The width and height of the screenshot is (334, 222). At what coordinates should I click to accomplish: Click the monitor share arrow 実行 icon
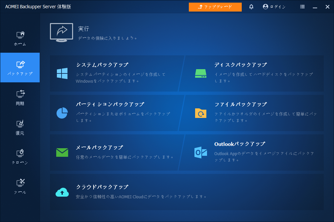[62, 33]
